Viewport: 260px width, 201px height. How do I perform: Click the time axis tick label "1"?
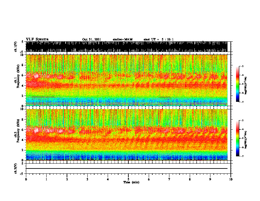click(x=46, y=179)
